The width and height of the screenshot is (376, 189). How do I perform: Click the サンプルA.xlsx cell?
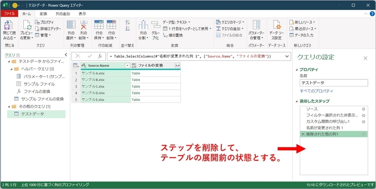(105, 73)
